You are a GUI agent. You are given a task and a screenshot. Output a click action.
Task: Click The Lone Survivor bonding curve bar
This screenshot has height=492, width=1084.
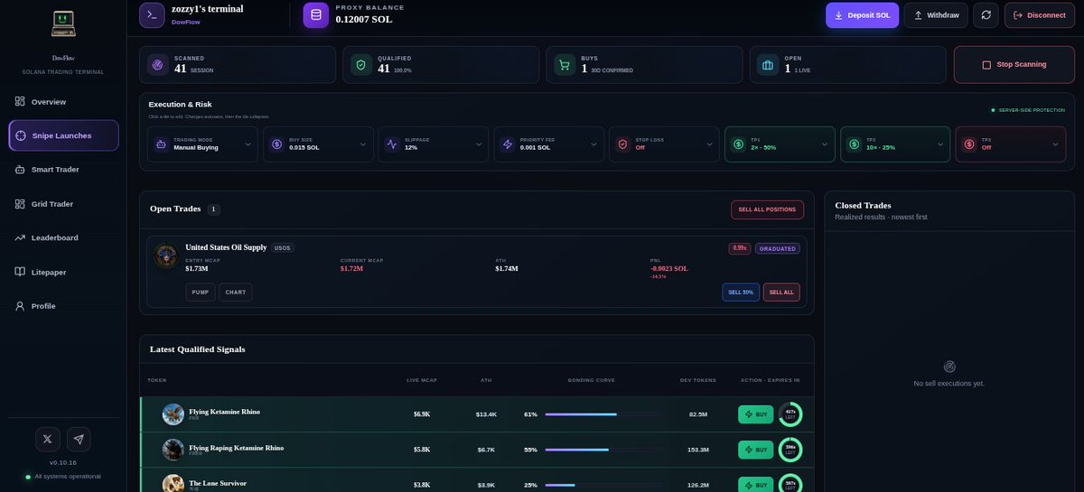(x=603, y=485)
